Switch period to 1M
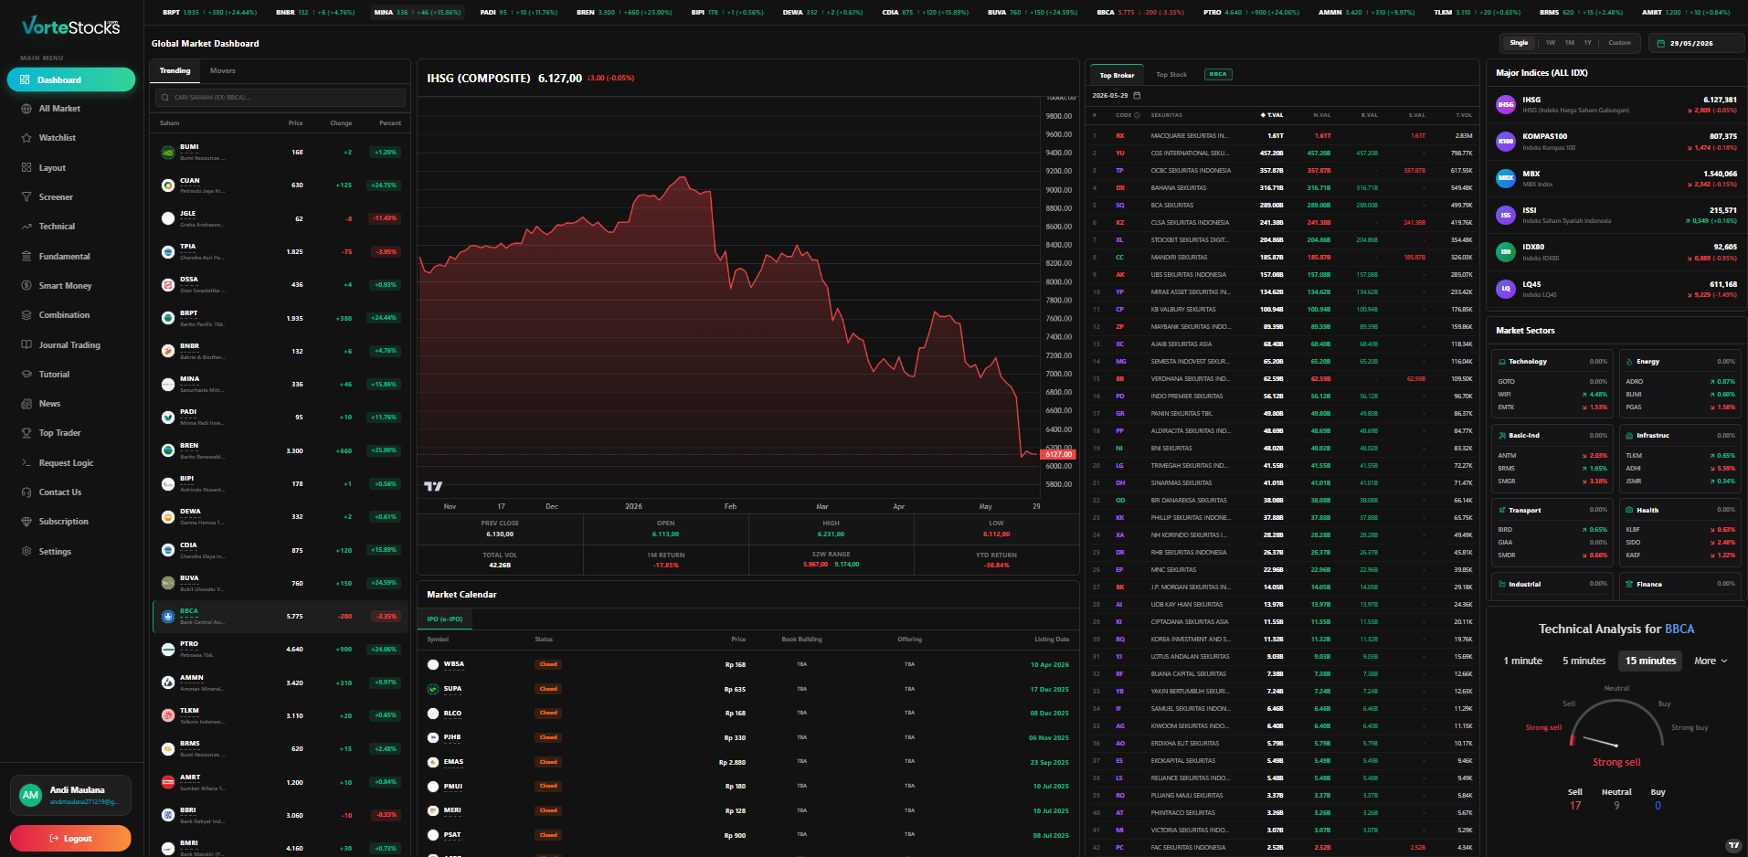This screenshot has width=1748, height=857. (1570, 43)
